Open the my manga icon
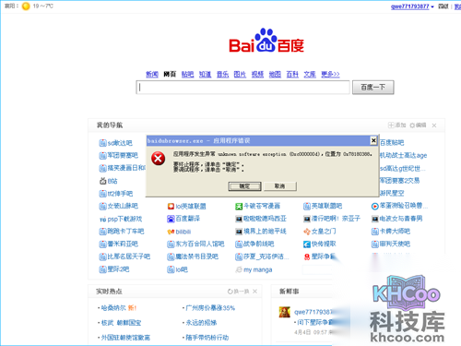Image resolution: width=461 pixels, height=346 pixels. (239, 269)
